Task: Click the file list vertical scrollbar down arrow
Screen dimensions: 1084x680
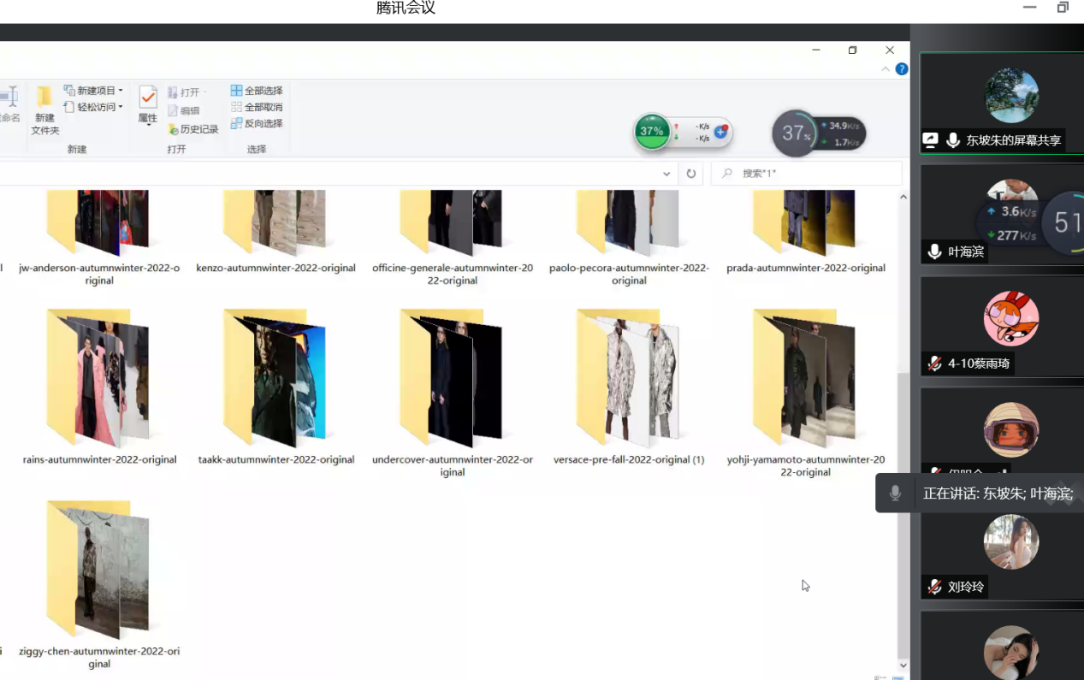Action: [903, 665]
